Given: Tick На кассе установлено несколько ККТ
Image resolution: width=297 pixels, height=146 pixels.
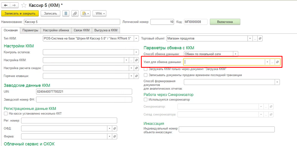Looking at the screenshot, I should coord(6,113).
